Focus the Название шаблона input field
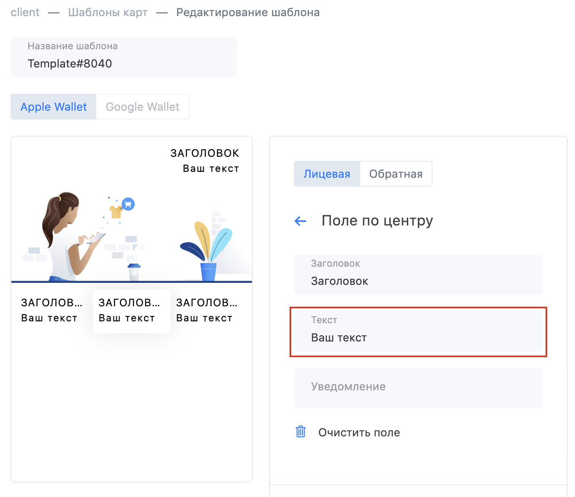Viewport: 575px width, 497px height. (x=124, y=57)
